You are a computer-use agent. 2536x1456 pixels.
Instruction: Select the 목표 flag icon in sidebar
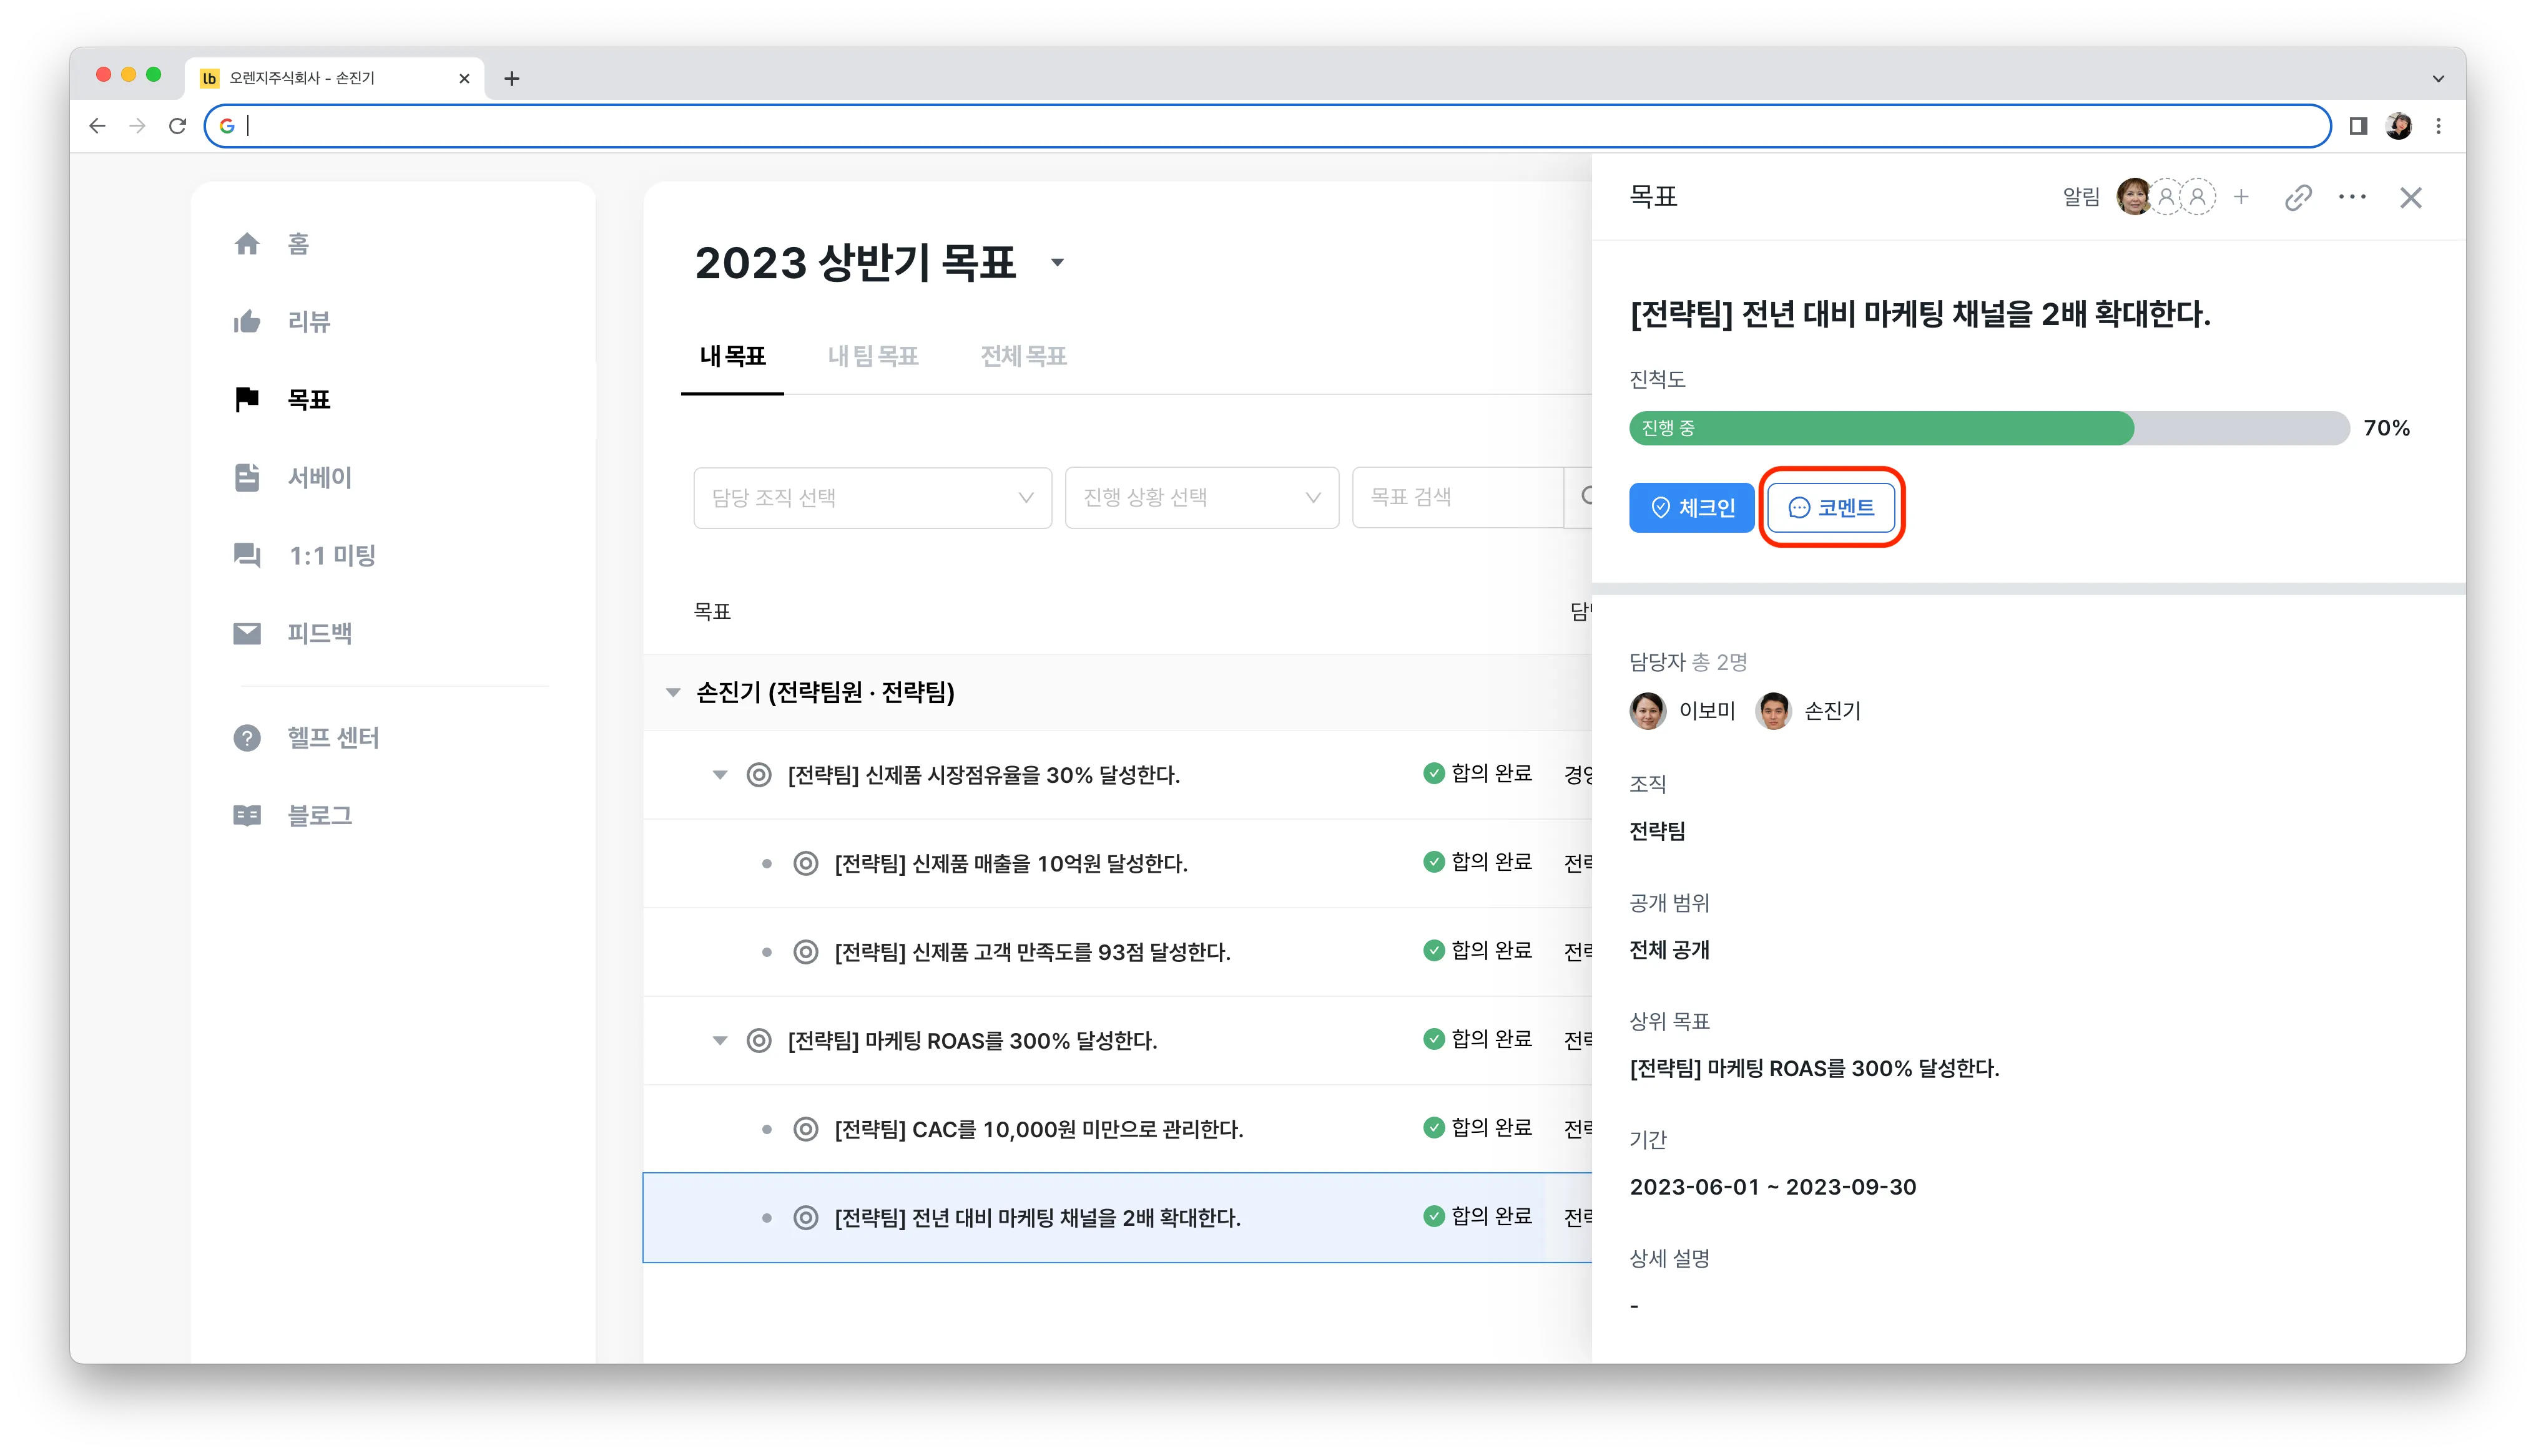[x=246, y=400]
